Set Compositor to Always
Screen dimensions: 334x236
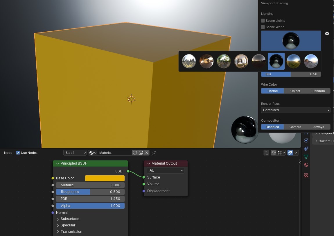pos(319,127)
